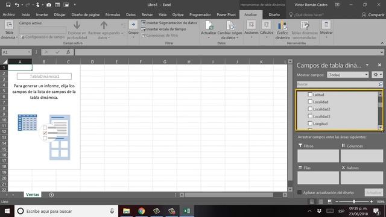Viewport: 386px width, 217px height.
Task: Select column D header
Action: tap(92, 61)
